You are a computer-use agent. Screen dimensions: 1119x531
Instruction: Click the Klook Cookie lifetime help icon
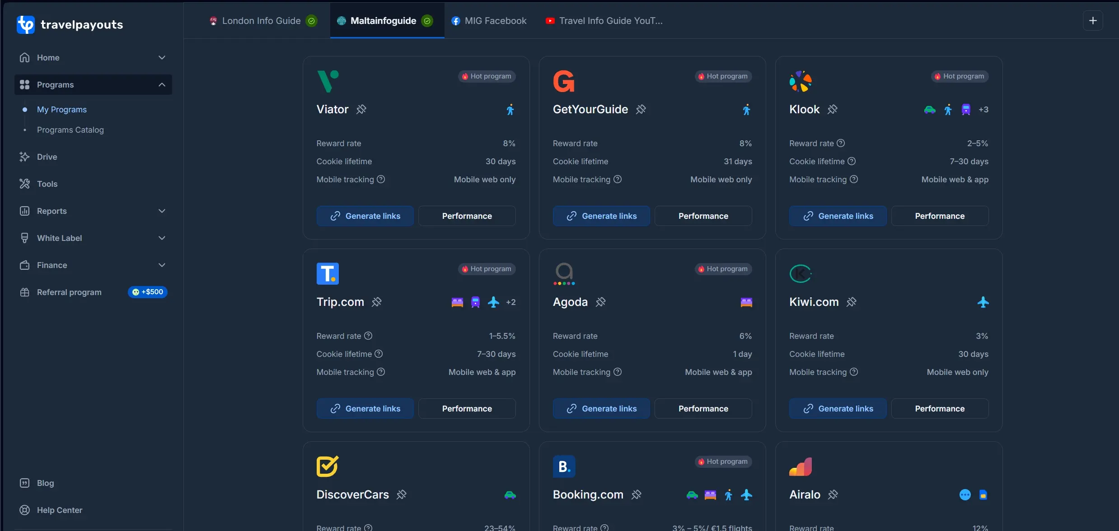[x=852, y=161]
